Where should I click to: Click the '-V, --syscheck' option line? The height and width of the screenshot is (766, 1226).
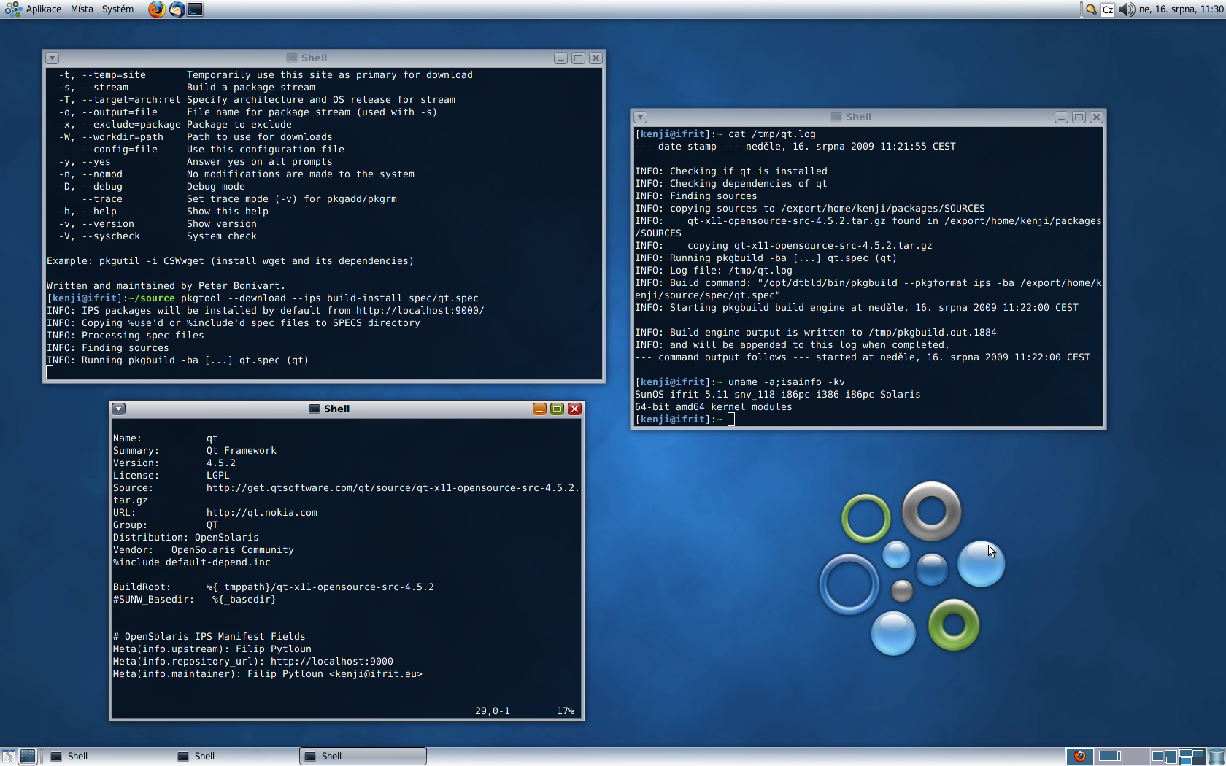(158, 236)
